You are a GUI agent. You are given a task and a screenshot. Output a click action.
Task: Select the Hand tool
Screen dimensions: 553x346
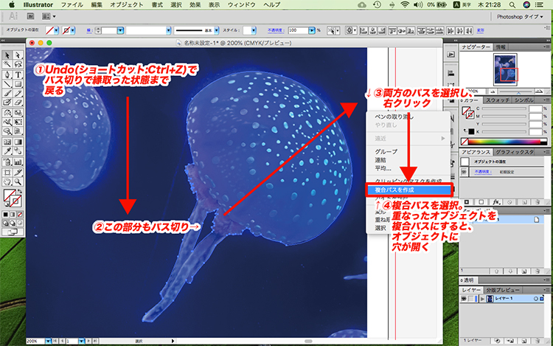click(7, 182)
